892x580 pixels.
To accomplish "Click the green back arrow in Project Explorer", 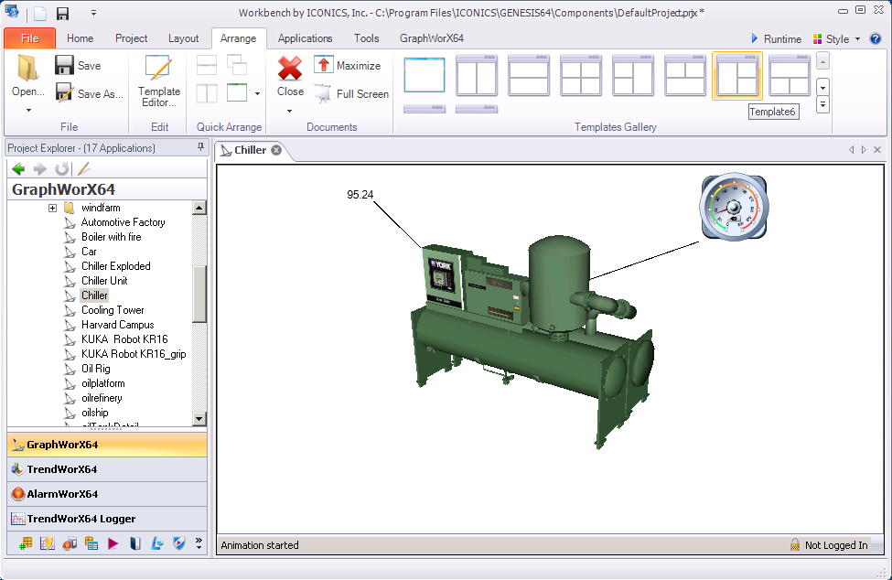I will tap(17, 169).
